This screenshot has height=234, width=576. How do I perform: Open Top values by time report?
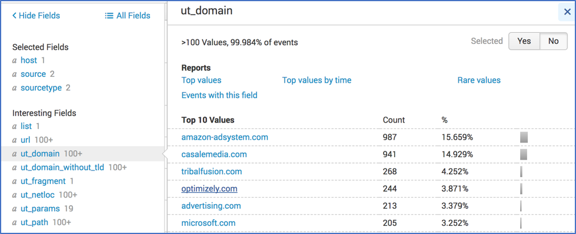317,80
